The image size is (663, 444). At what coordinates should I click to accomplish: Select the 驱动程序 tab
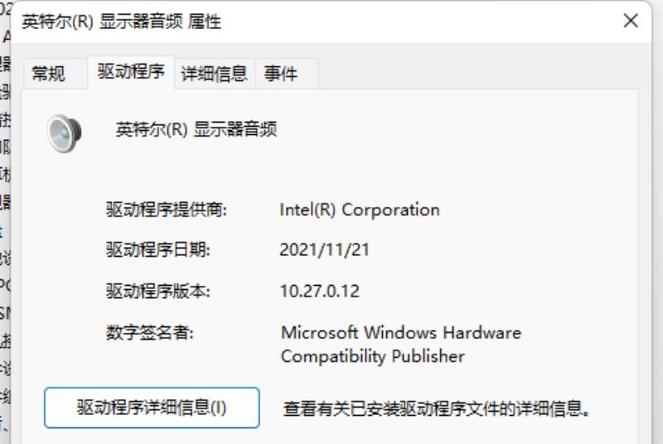(131, 72)
